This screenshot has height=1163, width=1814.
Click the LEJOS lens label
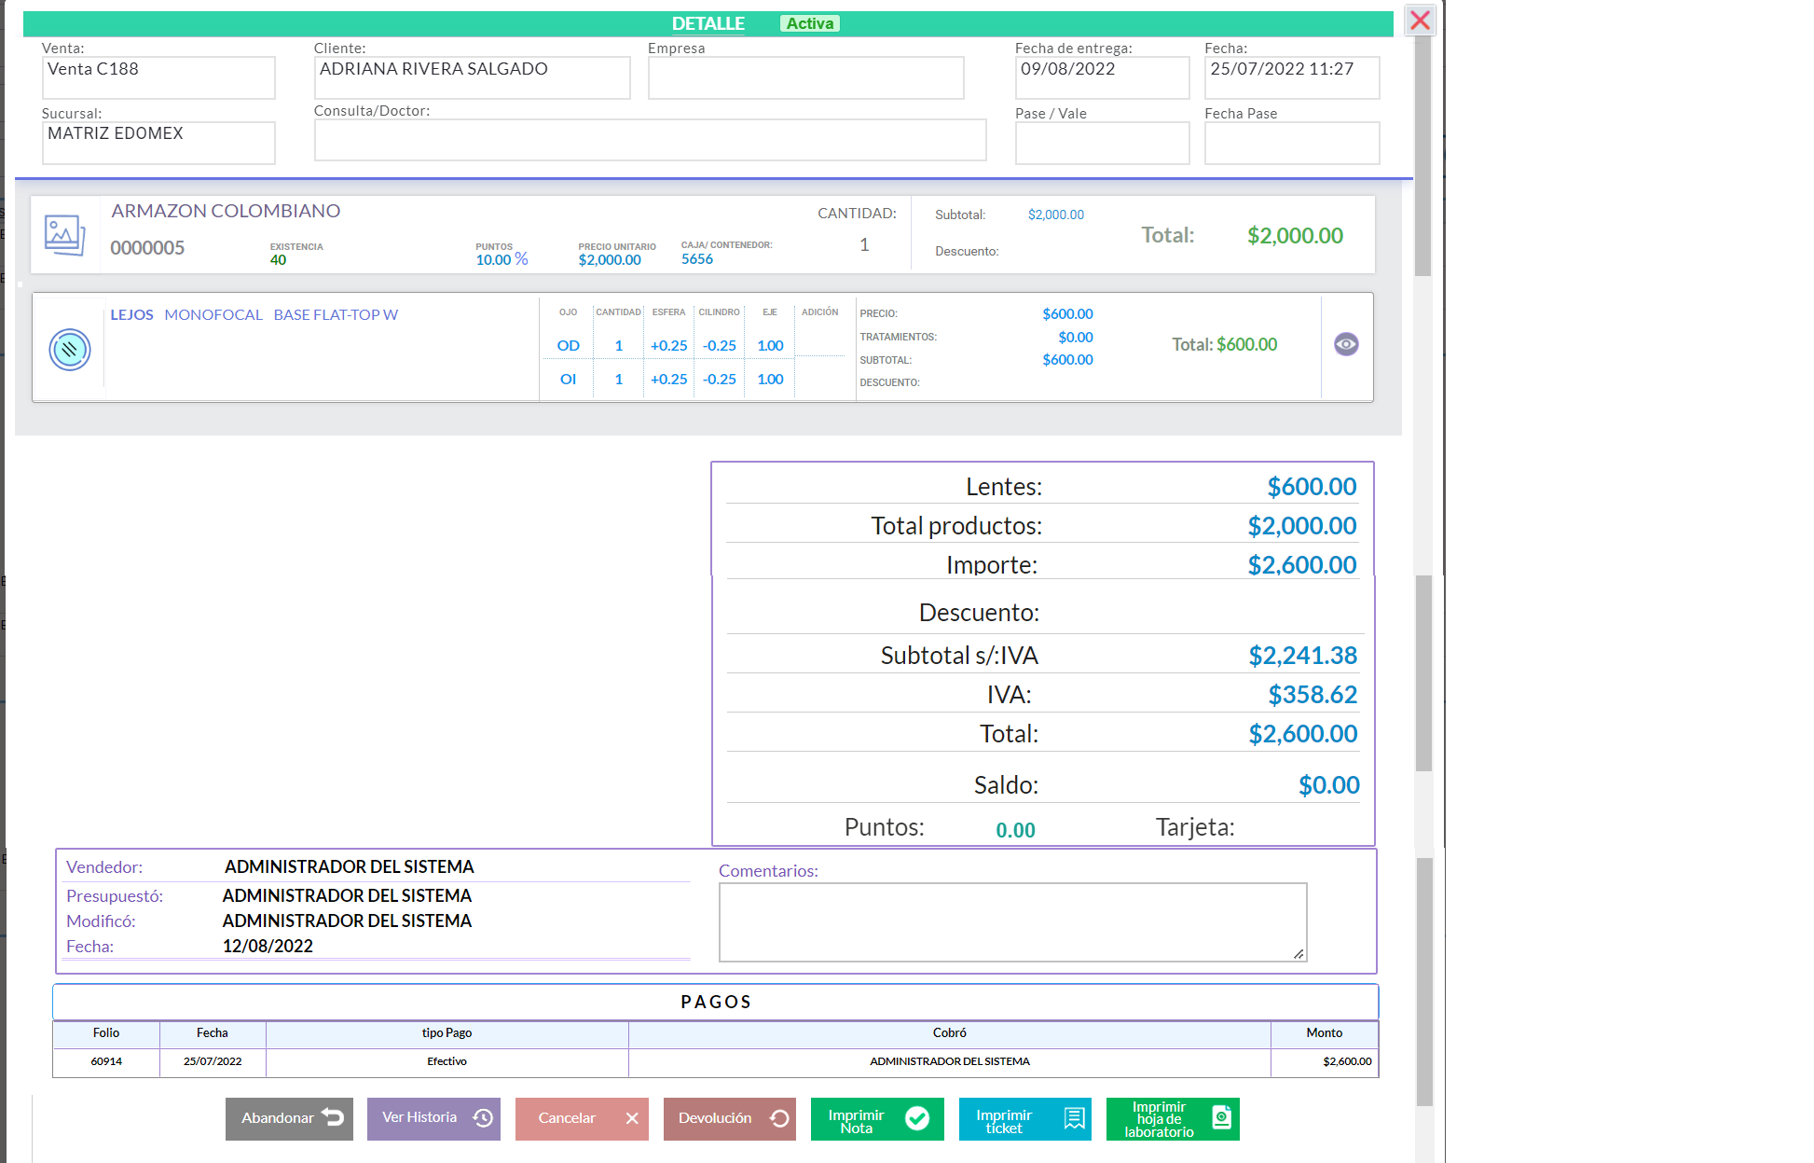tap(131, 315)
